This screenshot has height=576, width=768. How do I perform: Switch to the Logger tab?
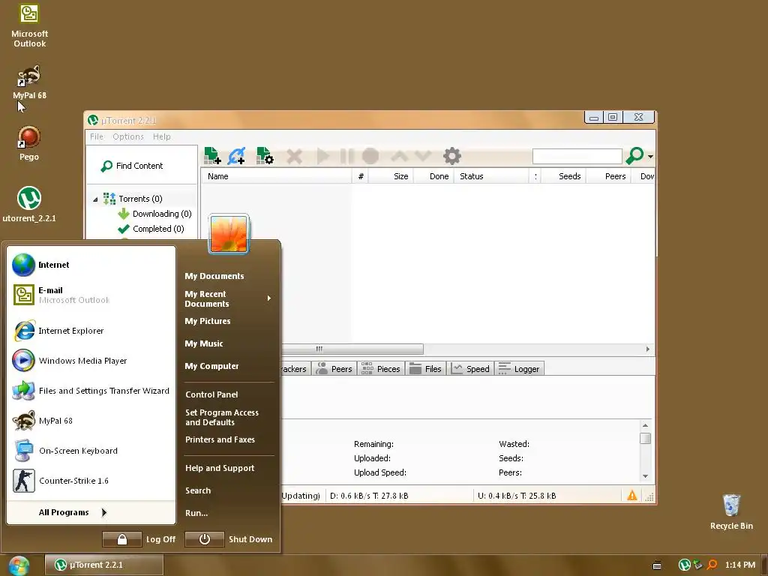point(519,369)
